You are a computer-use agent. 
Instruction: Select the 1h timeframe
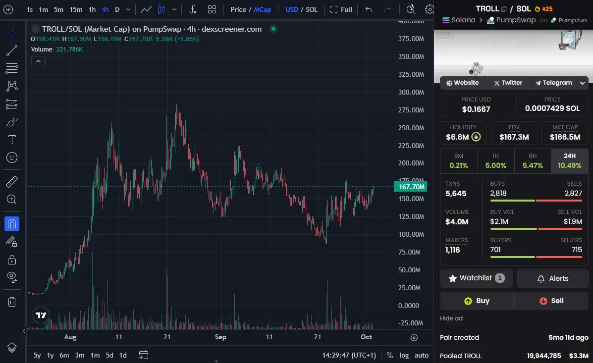pos(92,9)
